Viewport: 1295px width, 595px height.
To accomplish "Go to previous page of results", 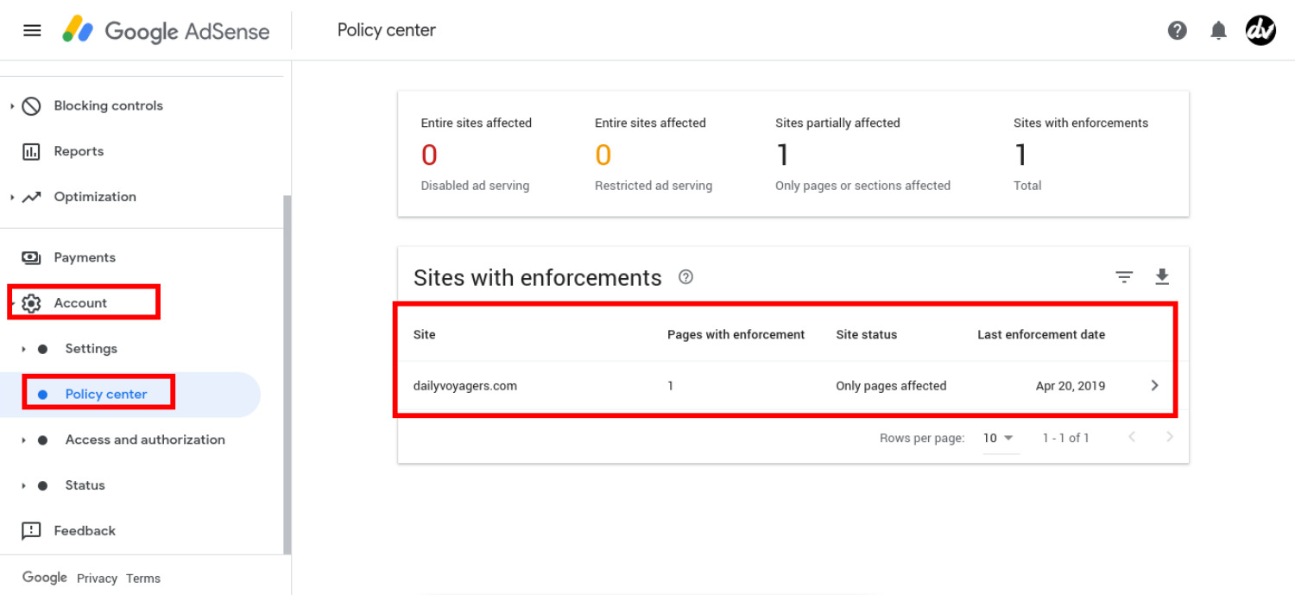I will point(1132,437).
